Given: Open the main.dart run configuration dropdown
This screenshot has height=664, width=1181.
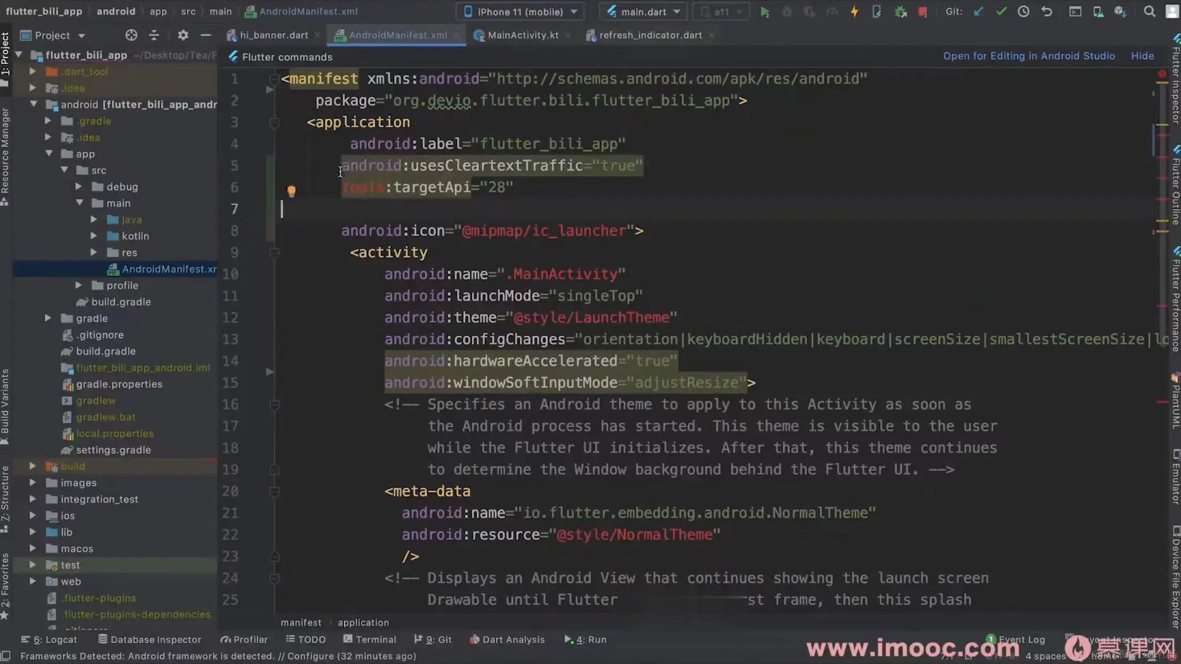Looking at the screenshot, I should 643,12.
